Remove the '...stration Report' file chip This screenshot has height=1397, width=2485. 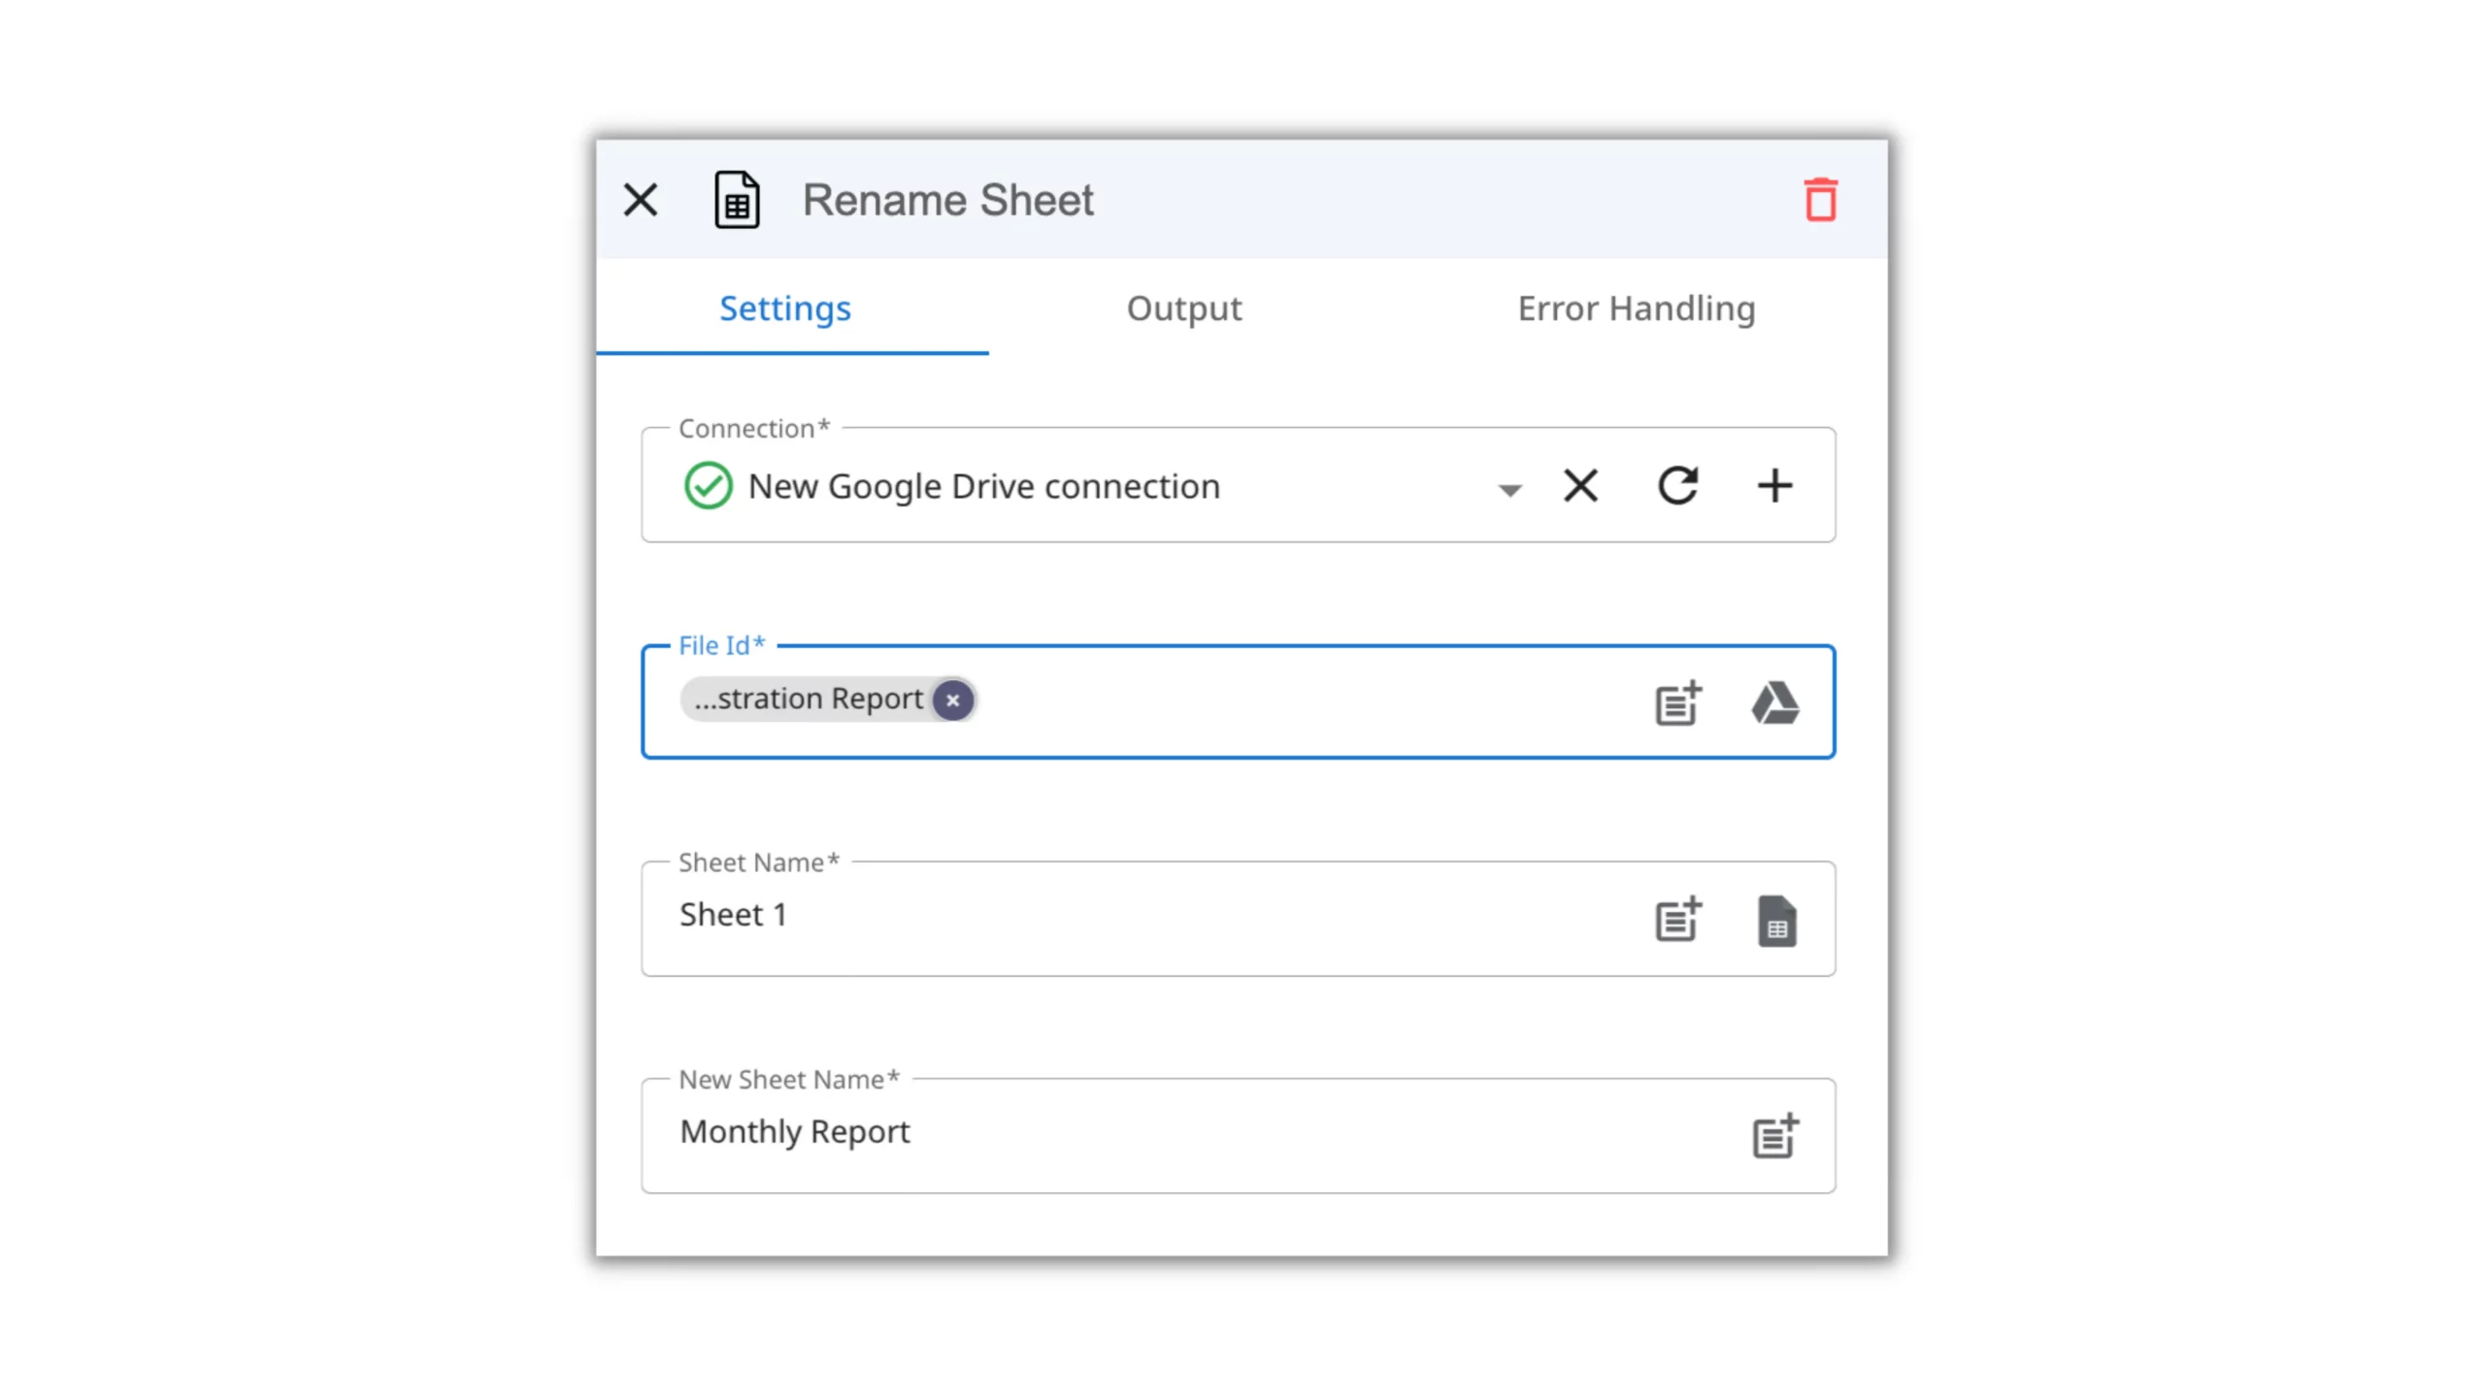tap(952, 699)
